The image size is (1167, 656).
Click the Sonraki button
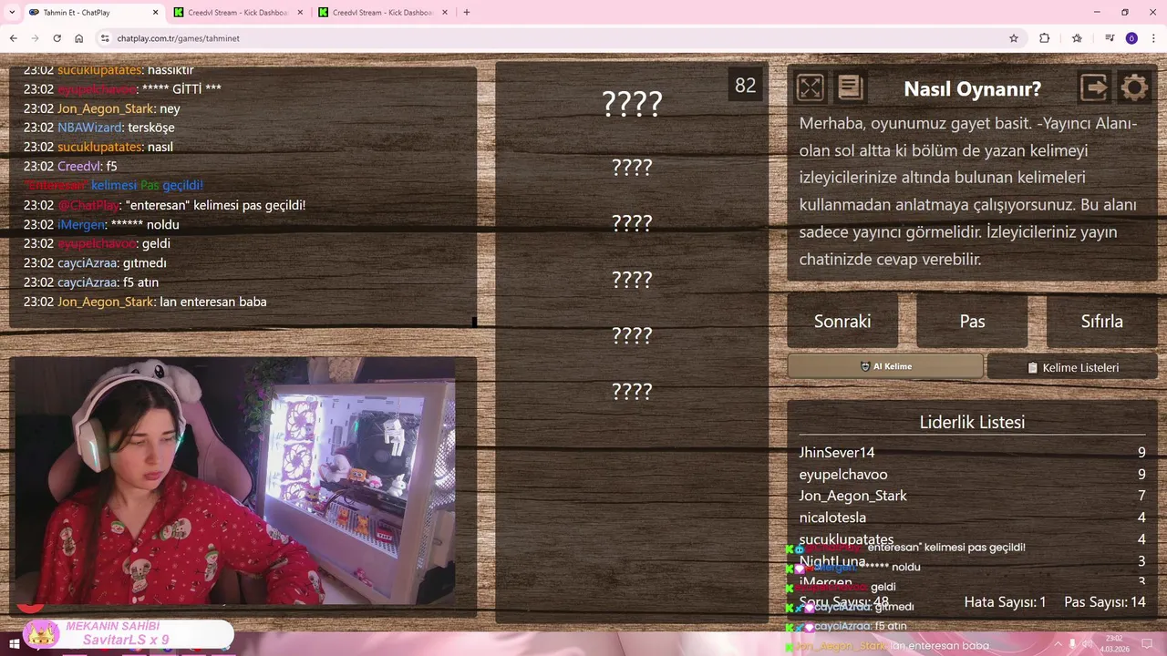842,321
